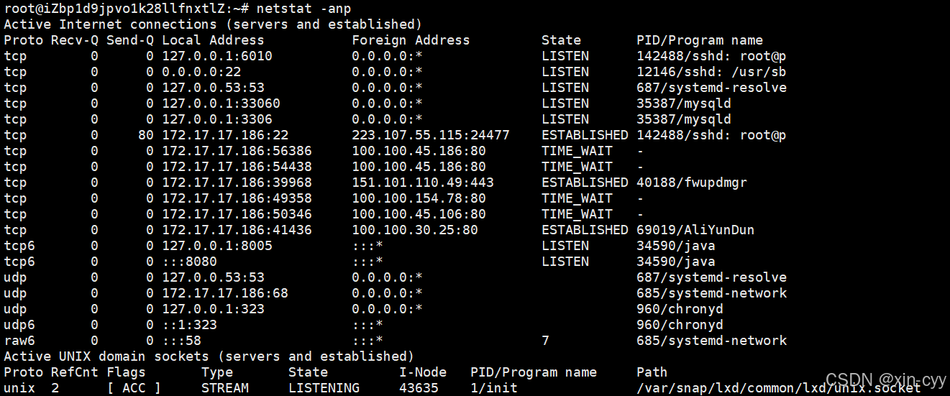Select local address 127.0.0.1:33060
Viewport: 950px width, 396px height.
[x=221, y=103]
